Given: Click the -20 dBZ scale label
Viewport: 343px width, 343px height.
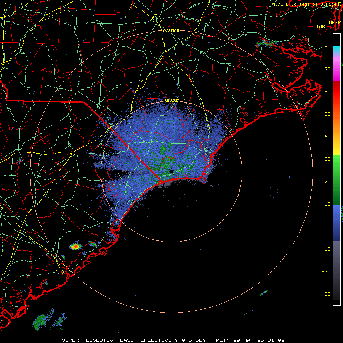Looking at the screenshot, I should [x=326, y=271].
